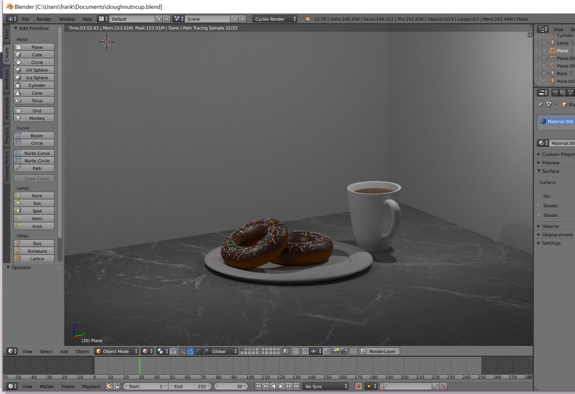
Task: Click the OpenGL render camera icon
Action: (x=336, y=352)
